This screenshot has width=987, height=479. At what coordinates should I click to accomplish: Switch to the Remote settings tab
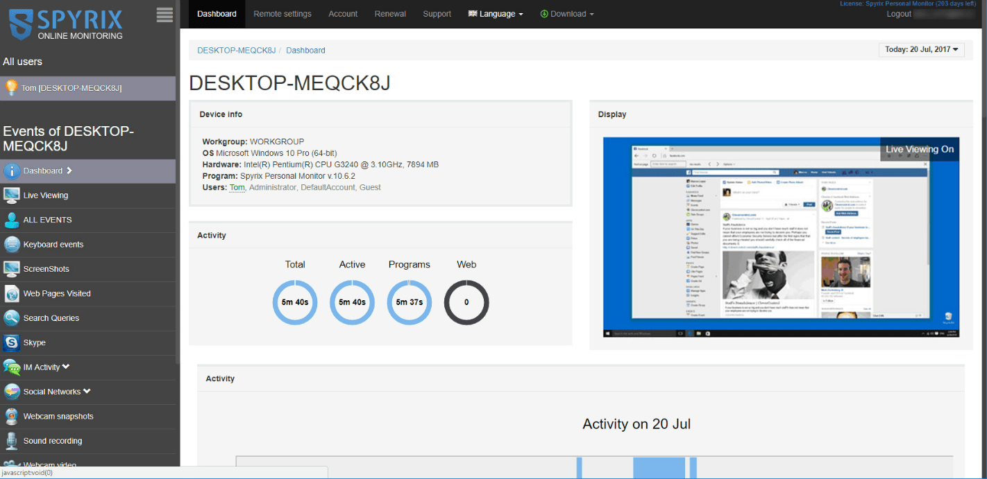282,14
